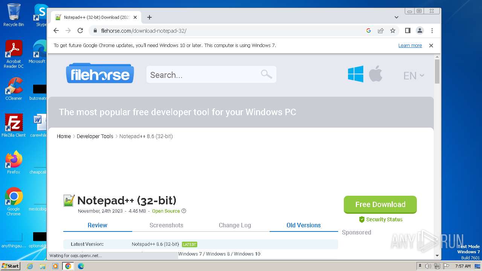The width and height of the screenshot is (482, 271).
Task: Reload the FileHorse page
Action: point(80,30)
